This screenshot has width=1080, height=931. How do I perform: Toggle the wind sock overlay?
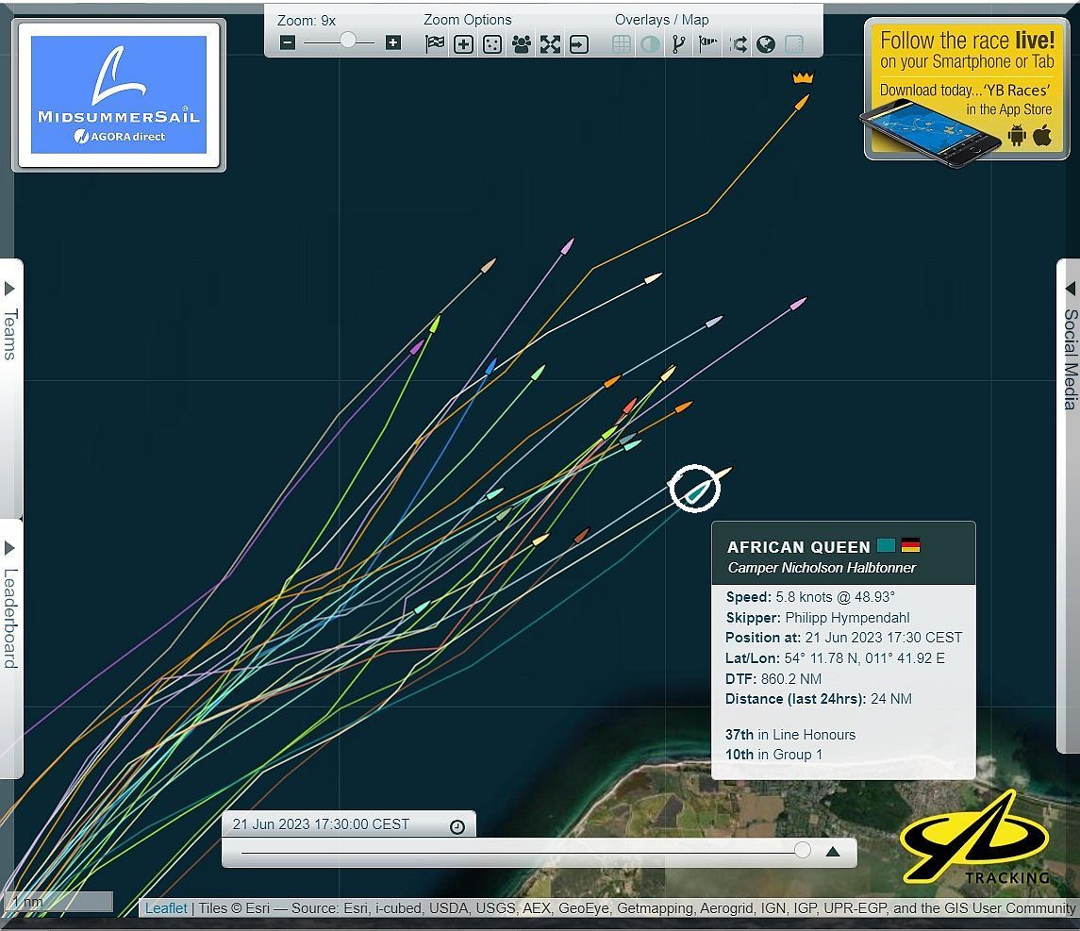707,43
